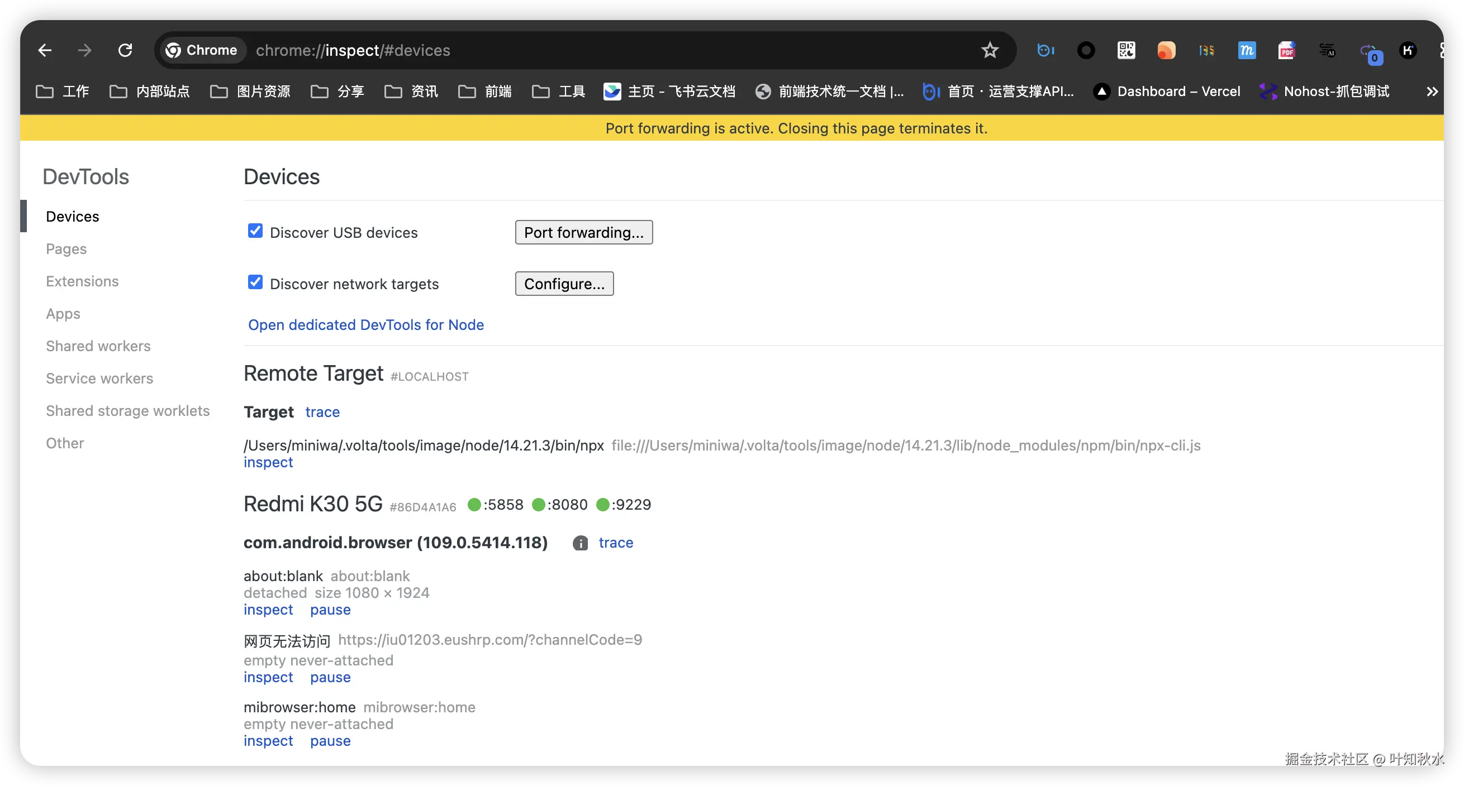Uncheck Discover USB devices
The image size is (1464, 786).
click(255, 231)
